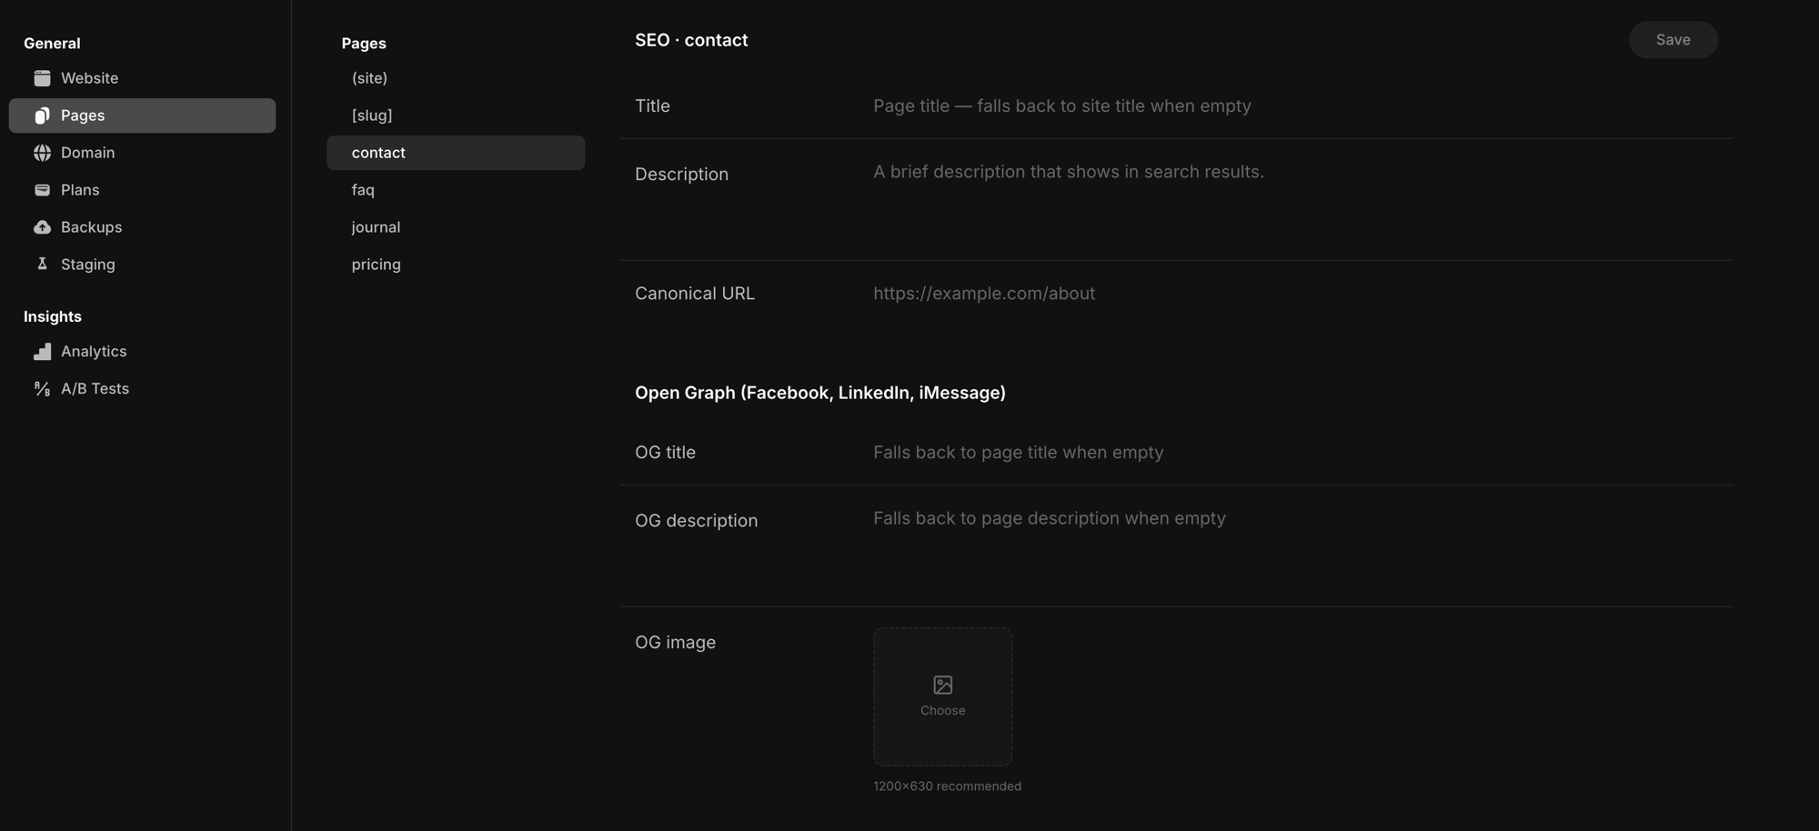Open Analytics under Insights
1819x831 pixels.
coord(142,352)
